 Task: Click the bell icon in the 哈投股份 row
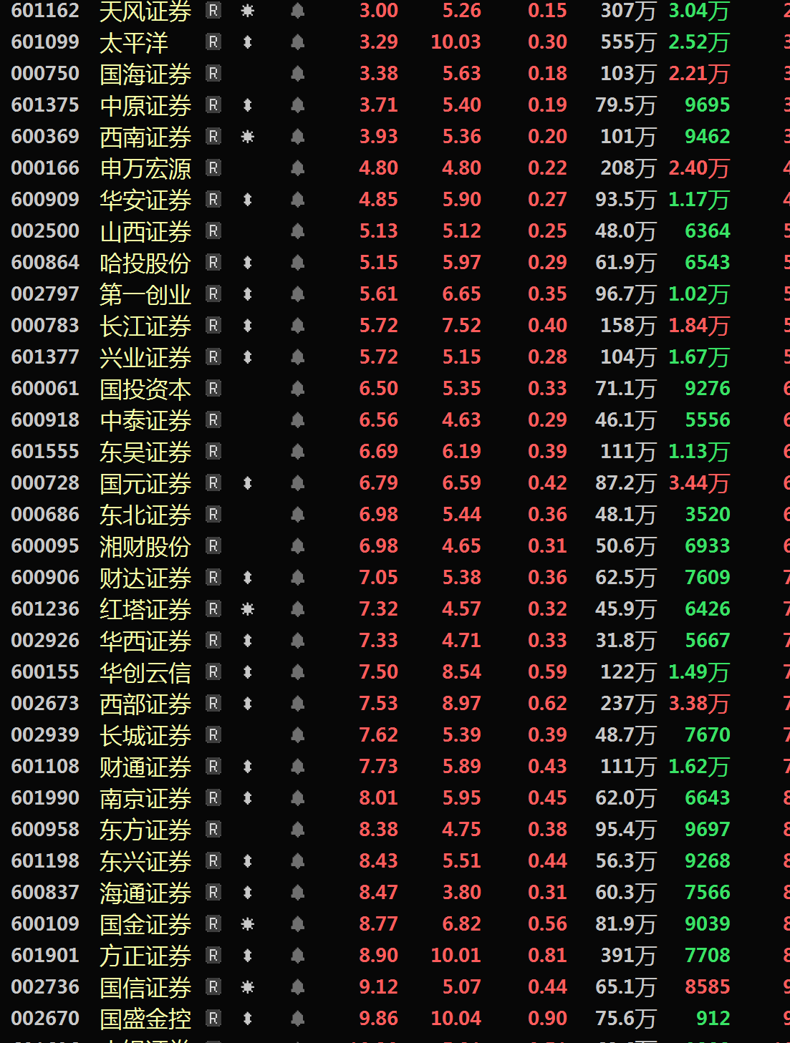(298, 263)
